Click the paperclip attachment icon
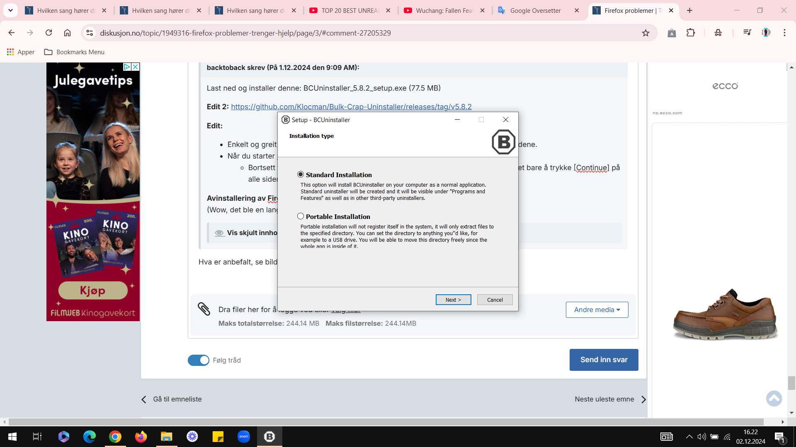796x447 pixels. [204, 309]
